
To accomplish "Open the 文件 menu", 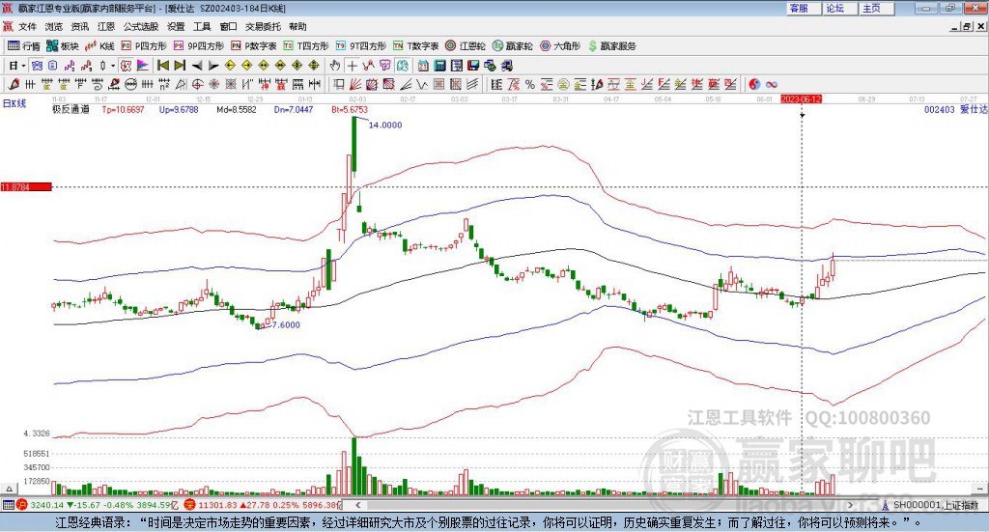I will pos(27,26).
